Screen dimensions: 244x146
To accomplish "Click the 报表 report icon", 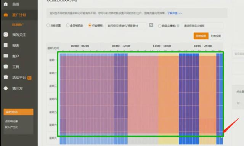I will click(x=6, y=45).
